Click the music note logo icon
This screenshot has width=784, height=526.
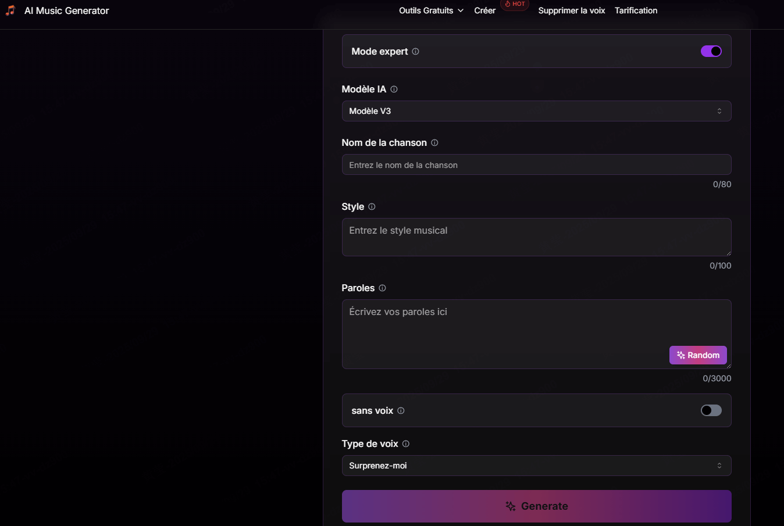pyautogui.click(x=10, y=10)
